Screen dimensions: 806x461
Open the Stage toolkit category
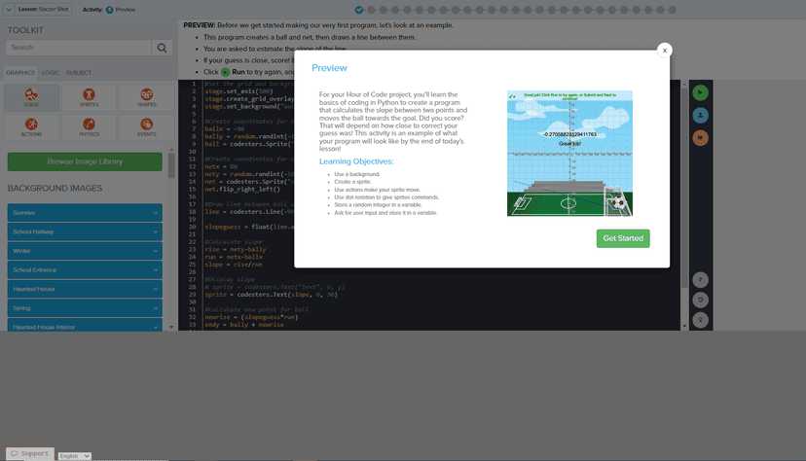(31, 97)
